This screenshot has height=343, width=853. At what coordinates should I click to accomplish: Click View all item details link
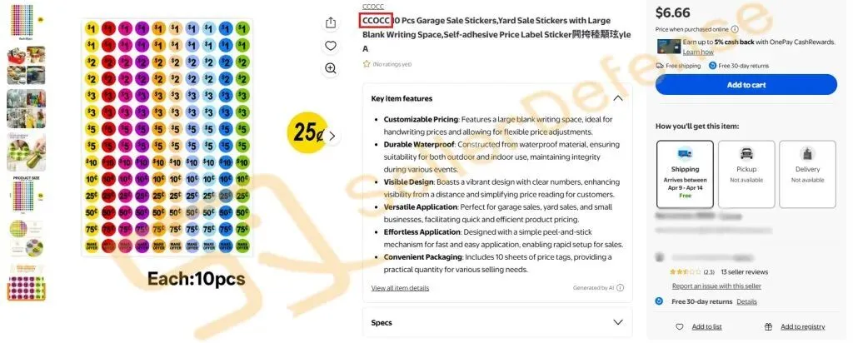pos(400,288)
